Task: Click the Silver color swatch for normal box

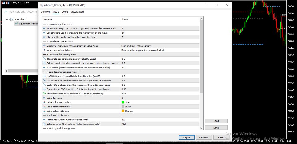Action: tap(123, 107)
